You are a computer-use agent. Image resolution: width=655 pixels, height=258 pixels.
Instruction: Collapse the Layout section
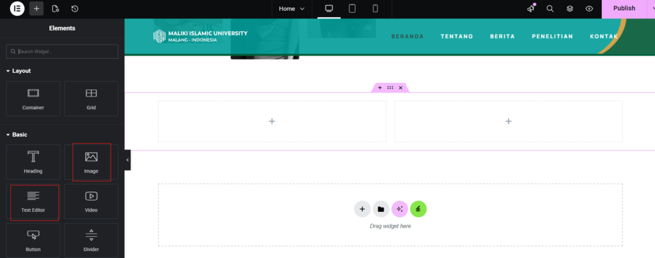[x=8, y=71]
